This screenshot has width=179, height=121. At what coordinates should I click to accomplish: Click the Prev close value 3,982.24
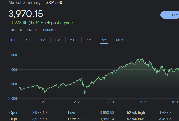107,119
